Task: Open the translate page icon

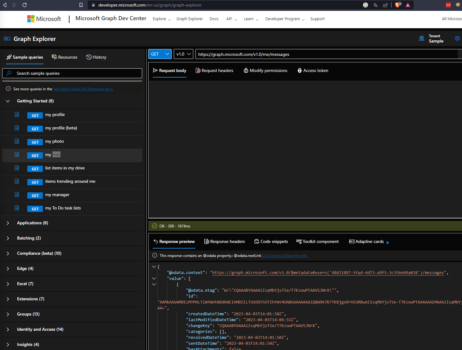Action: (x=375, y=5)
